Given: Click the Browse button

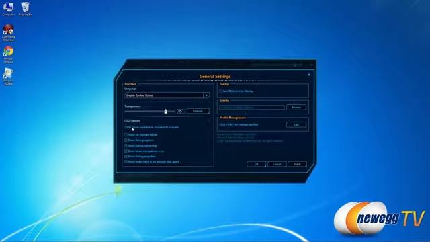Looking at the screenshot, I should point(296,108).
